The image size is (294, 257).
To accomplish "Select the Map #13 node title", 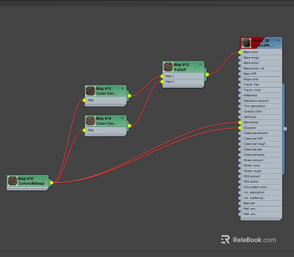I will click(x=106, y=91).
